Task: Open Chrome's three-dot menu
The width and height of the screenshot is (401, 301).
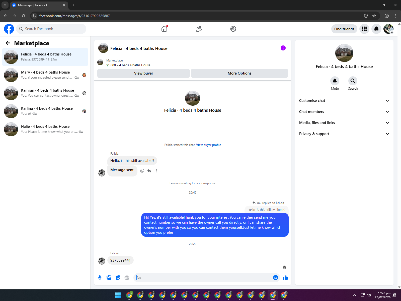Action: [396, 16]
